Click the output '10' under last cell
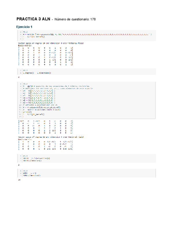173x245 pixels. 19,180
